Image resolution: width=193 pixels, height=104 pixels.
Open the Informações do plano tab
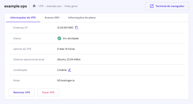coord(82,18)
